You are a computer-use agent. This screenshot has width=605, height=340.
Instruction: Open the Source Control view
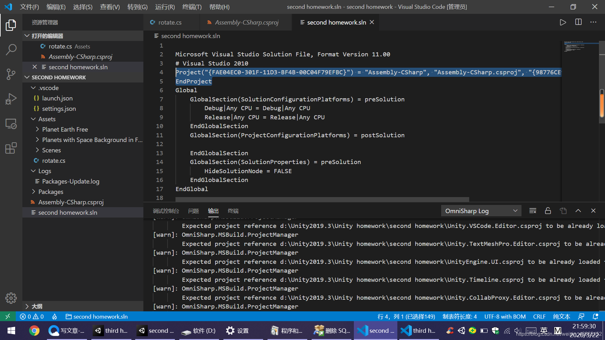11,74
